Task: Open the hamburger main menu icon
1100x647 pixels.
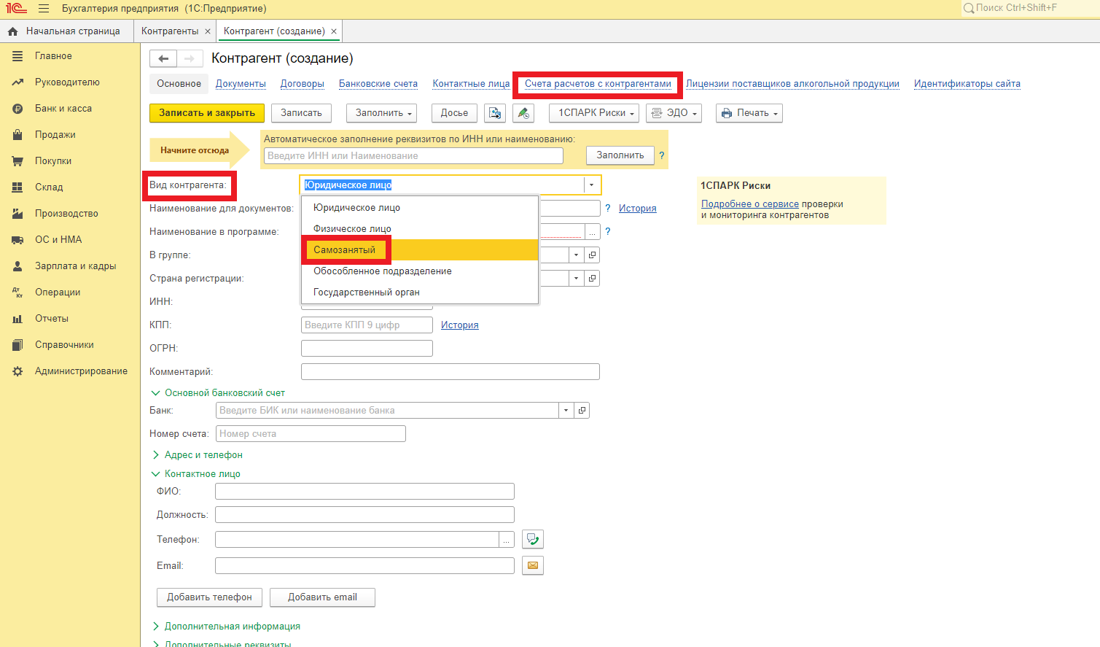Action: tap(44, 9)
